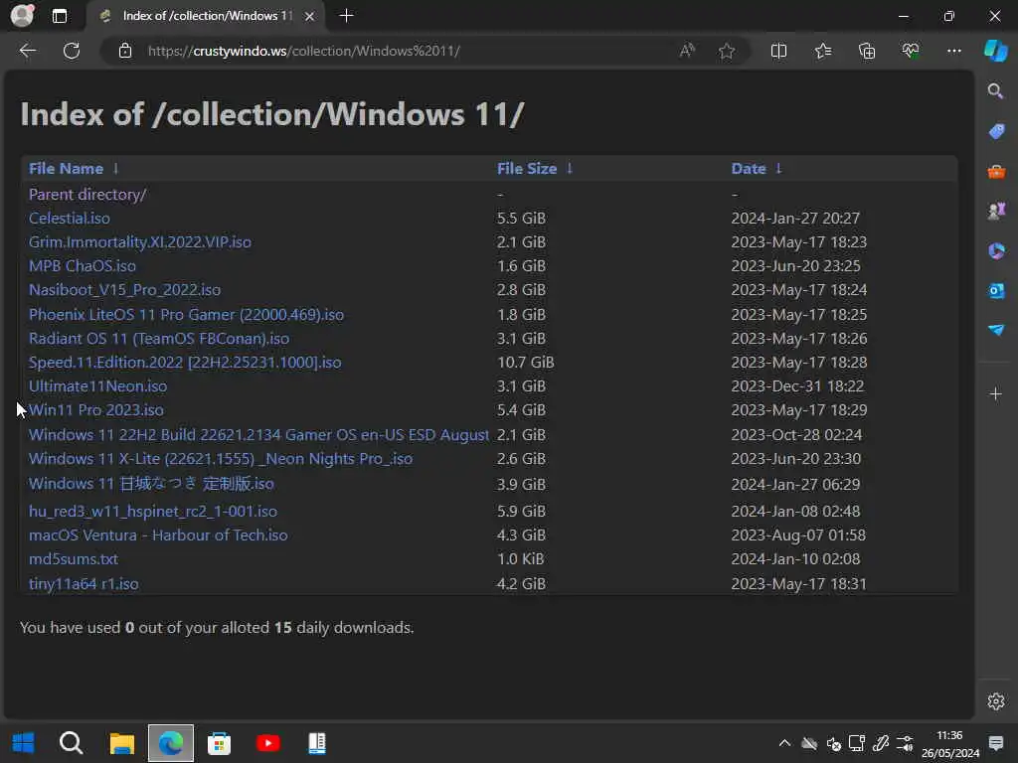Open File Explorer from taskbar
1018x763 pixels.
[121, 743]
